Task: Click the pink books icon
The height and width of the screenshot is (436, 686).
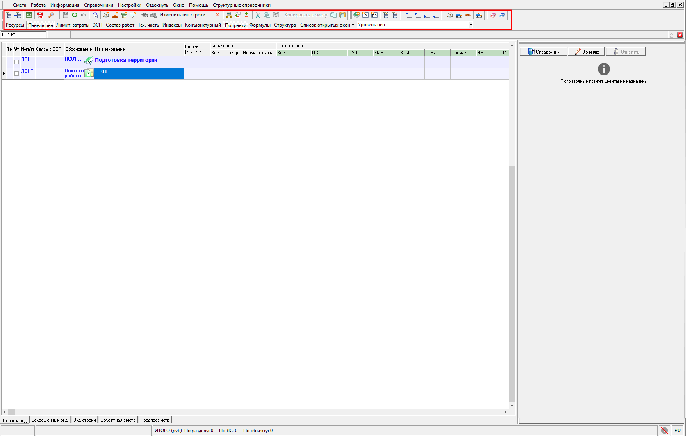Action: tap(493, 15)
